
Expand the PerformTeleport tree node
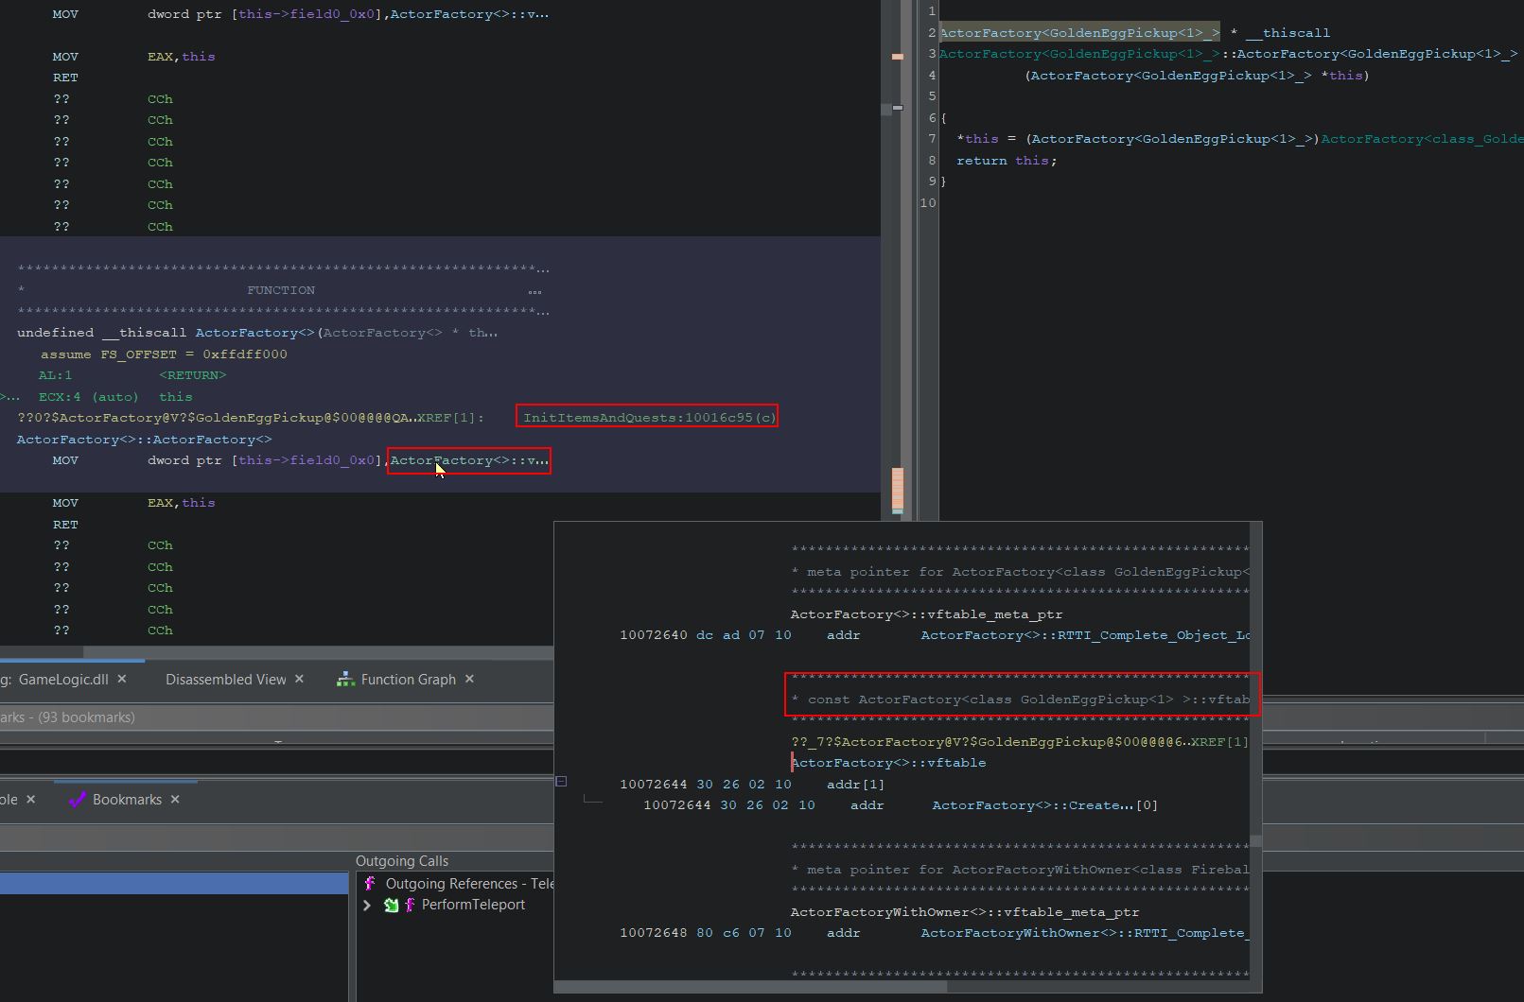point(367,906)
